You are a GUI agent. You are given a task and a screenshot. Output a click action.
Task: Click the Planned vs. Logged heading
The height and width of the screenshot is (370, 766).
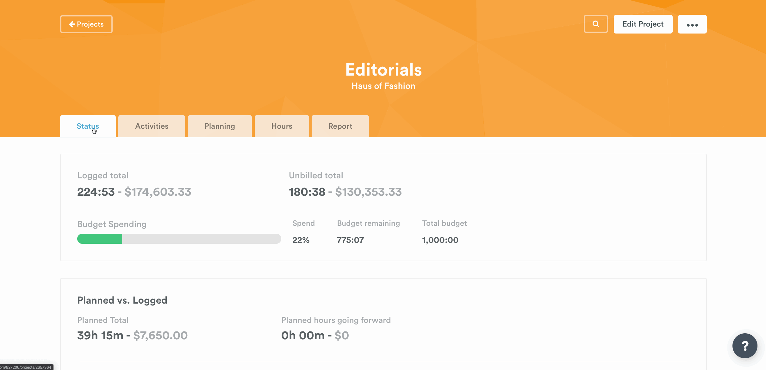pos(122,300)
